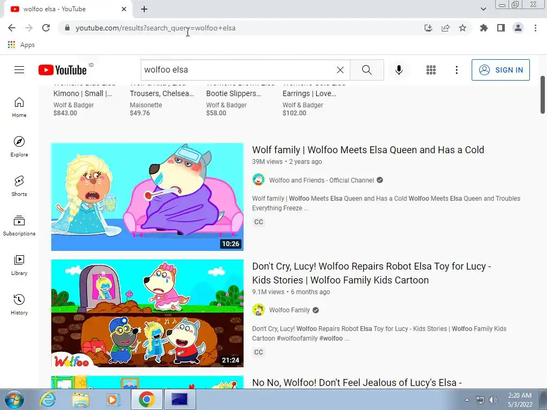This screenshot has height=410, width=547.
Task: Click the magnifier search button
Action: 366,70
